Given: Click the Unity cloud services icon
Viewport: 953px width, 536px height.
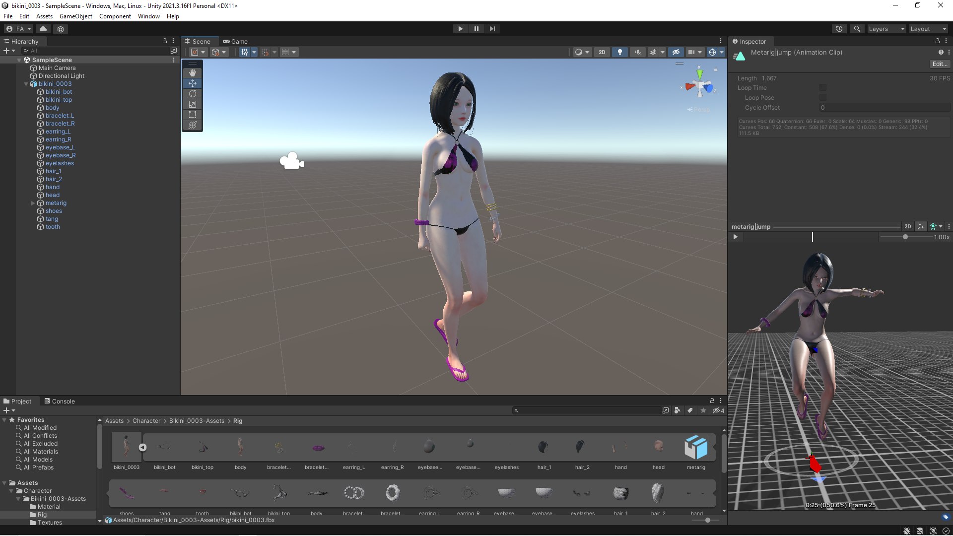Looking at the screenshot, I should pyautogui.click(x=43, y=29).
